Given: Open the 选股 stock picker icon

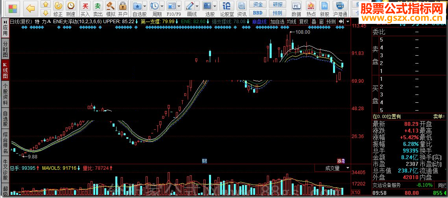Looking at the screenshot, I should [208, 6].
